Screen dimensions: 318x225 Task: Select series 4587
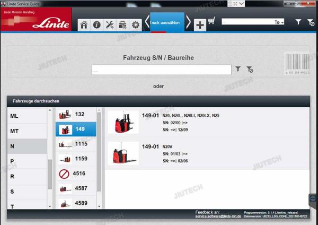(x=76, y=188)
